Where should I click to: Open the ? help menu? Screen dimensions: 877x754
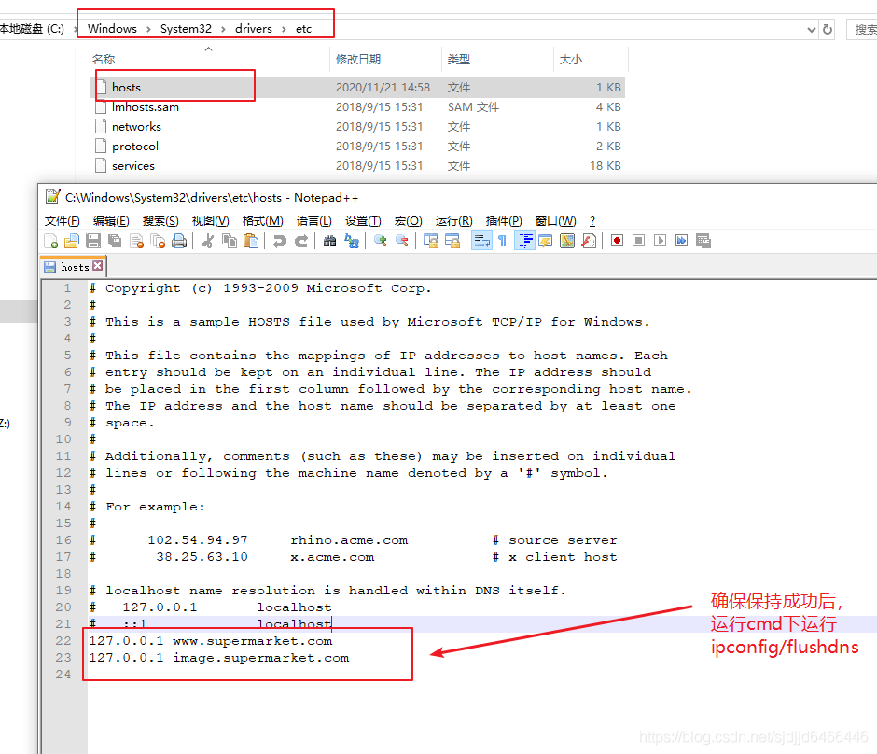pyautogui.click(x=592, y=221)
